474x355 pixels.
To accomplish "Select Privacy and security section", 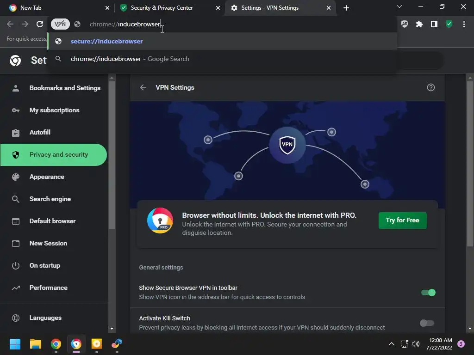I will click(54, 155).
